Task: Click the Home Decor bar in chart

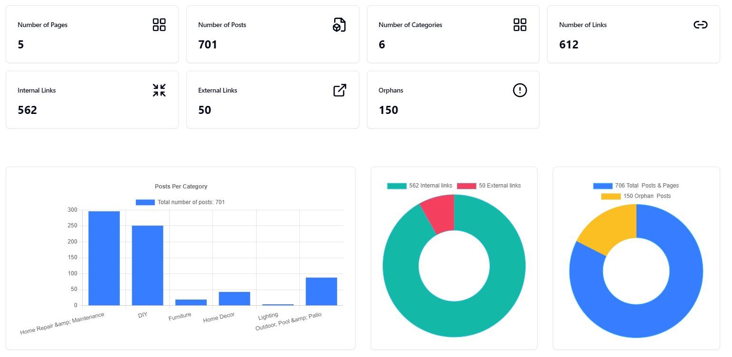Action: [x=234, y=299]
